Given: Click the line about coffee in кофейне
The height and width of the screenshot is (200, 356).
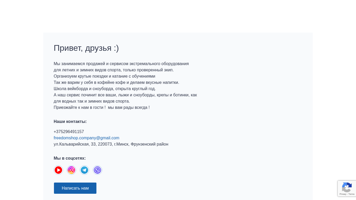Looking at the screenshot, I should pyautogui.click(x=116, y=83).
